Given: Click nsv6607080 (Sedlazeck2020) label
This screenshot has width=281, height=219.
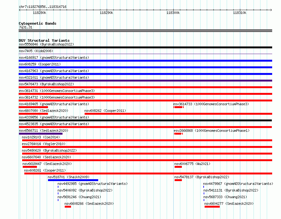Looking at the screenshot, I should tap(44, 111).
